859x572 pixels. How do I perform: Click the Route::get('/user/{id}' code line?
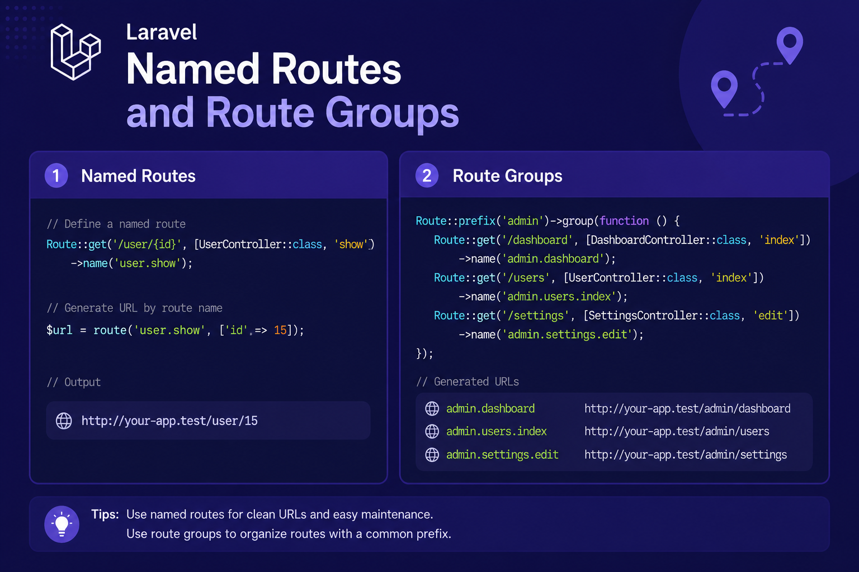point(210,245)
